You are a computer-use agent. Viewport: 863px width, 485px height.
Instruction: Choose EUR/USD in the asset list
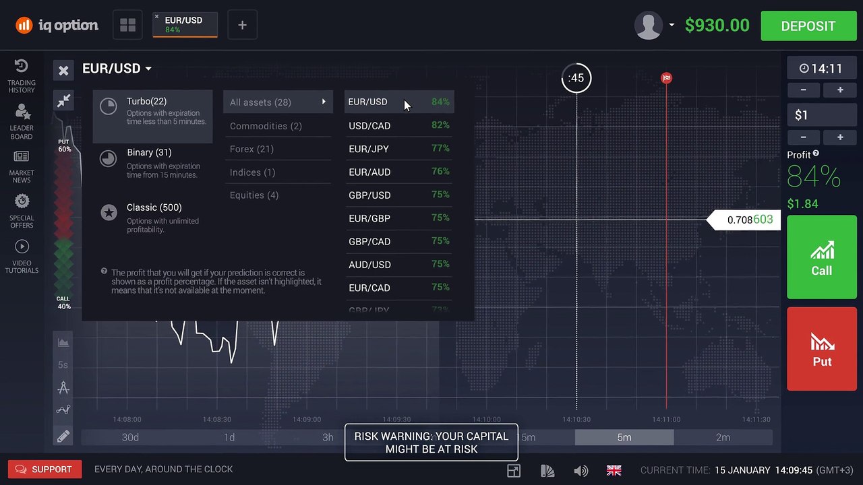[x=399, y=102]
